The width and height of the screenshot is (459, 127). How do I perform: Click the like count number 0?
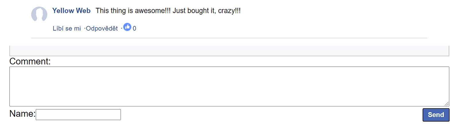point(135,29)
